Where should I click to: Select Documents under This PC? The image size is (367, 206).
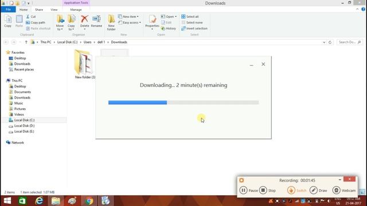[20, 92]
